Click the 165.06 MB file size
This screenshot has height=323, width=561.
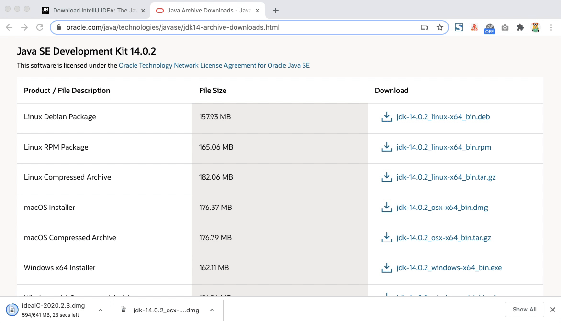coord(216,147)
